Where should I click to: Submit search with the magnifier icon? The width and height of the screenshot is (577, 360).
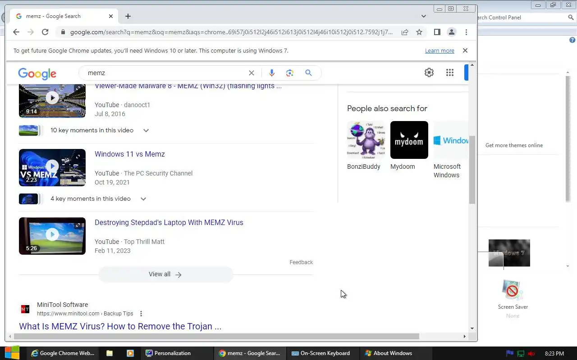[308, 73]
